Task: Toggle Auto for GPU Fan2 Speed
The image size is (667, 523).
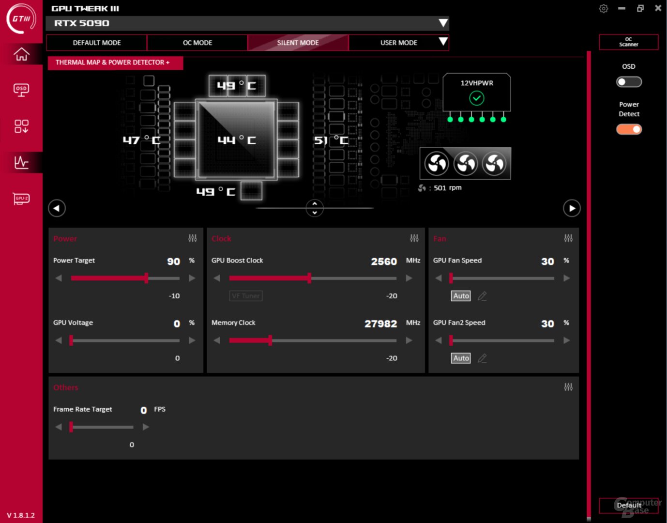Action: (461, 358)
